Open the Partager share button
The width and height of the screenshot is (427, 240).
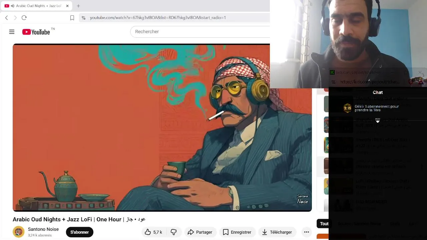tap(200, 232)
